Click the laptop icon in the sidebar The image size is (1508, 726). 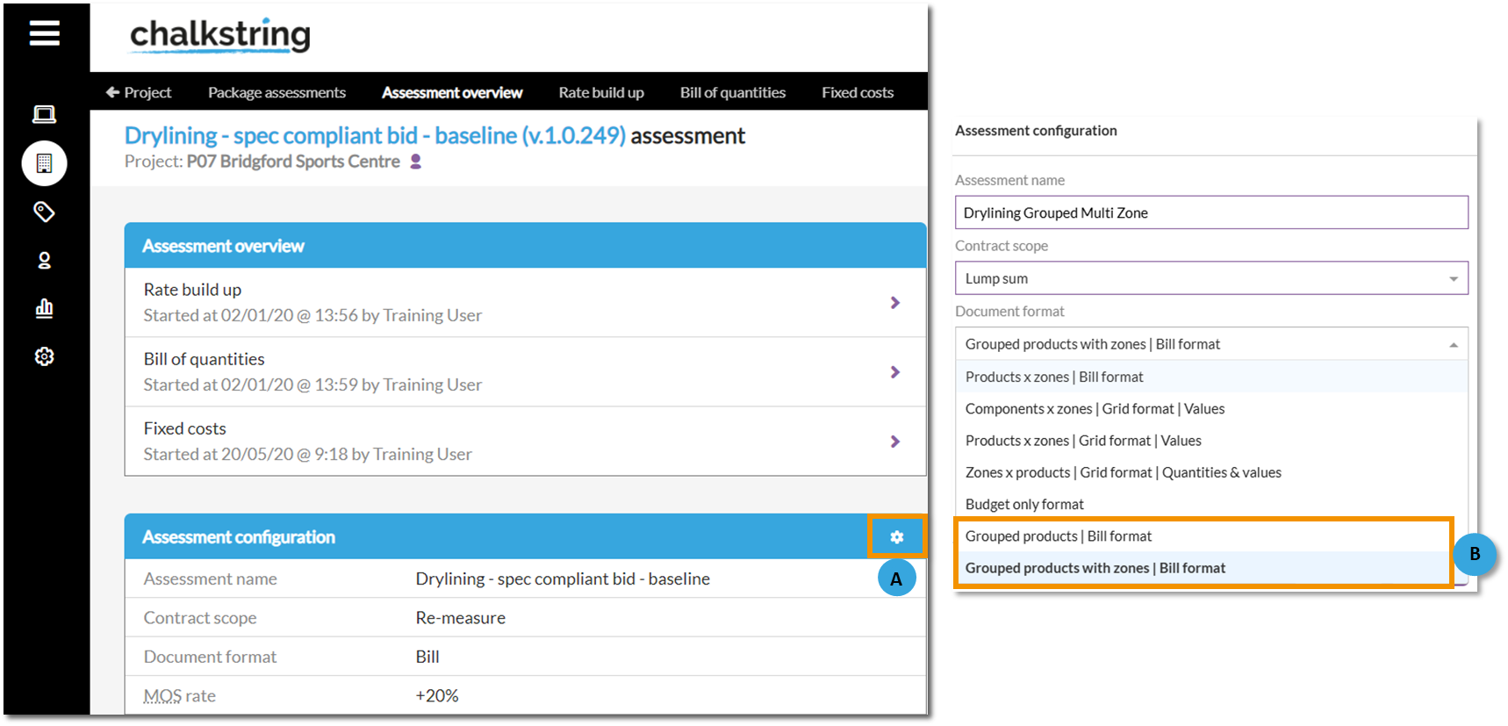point(44,114)
